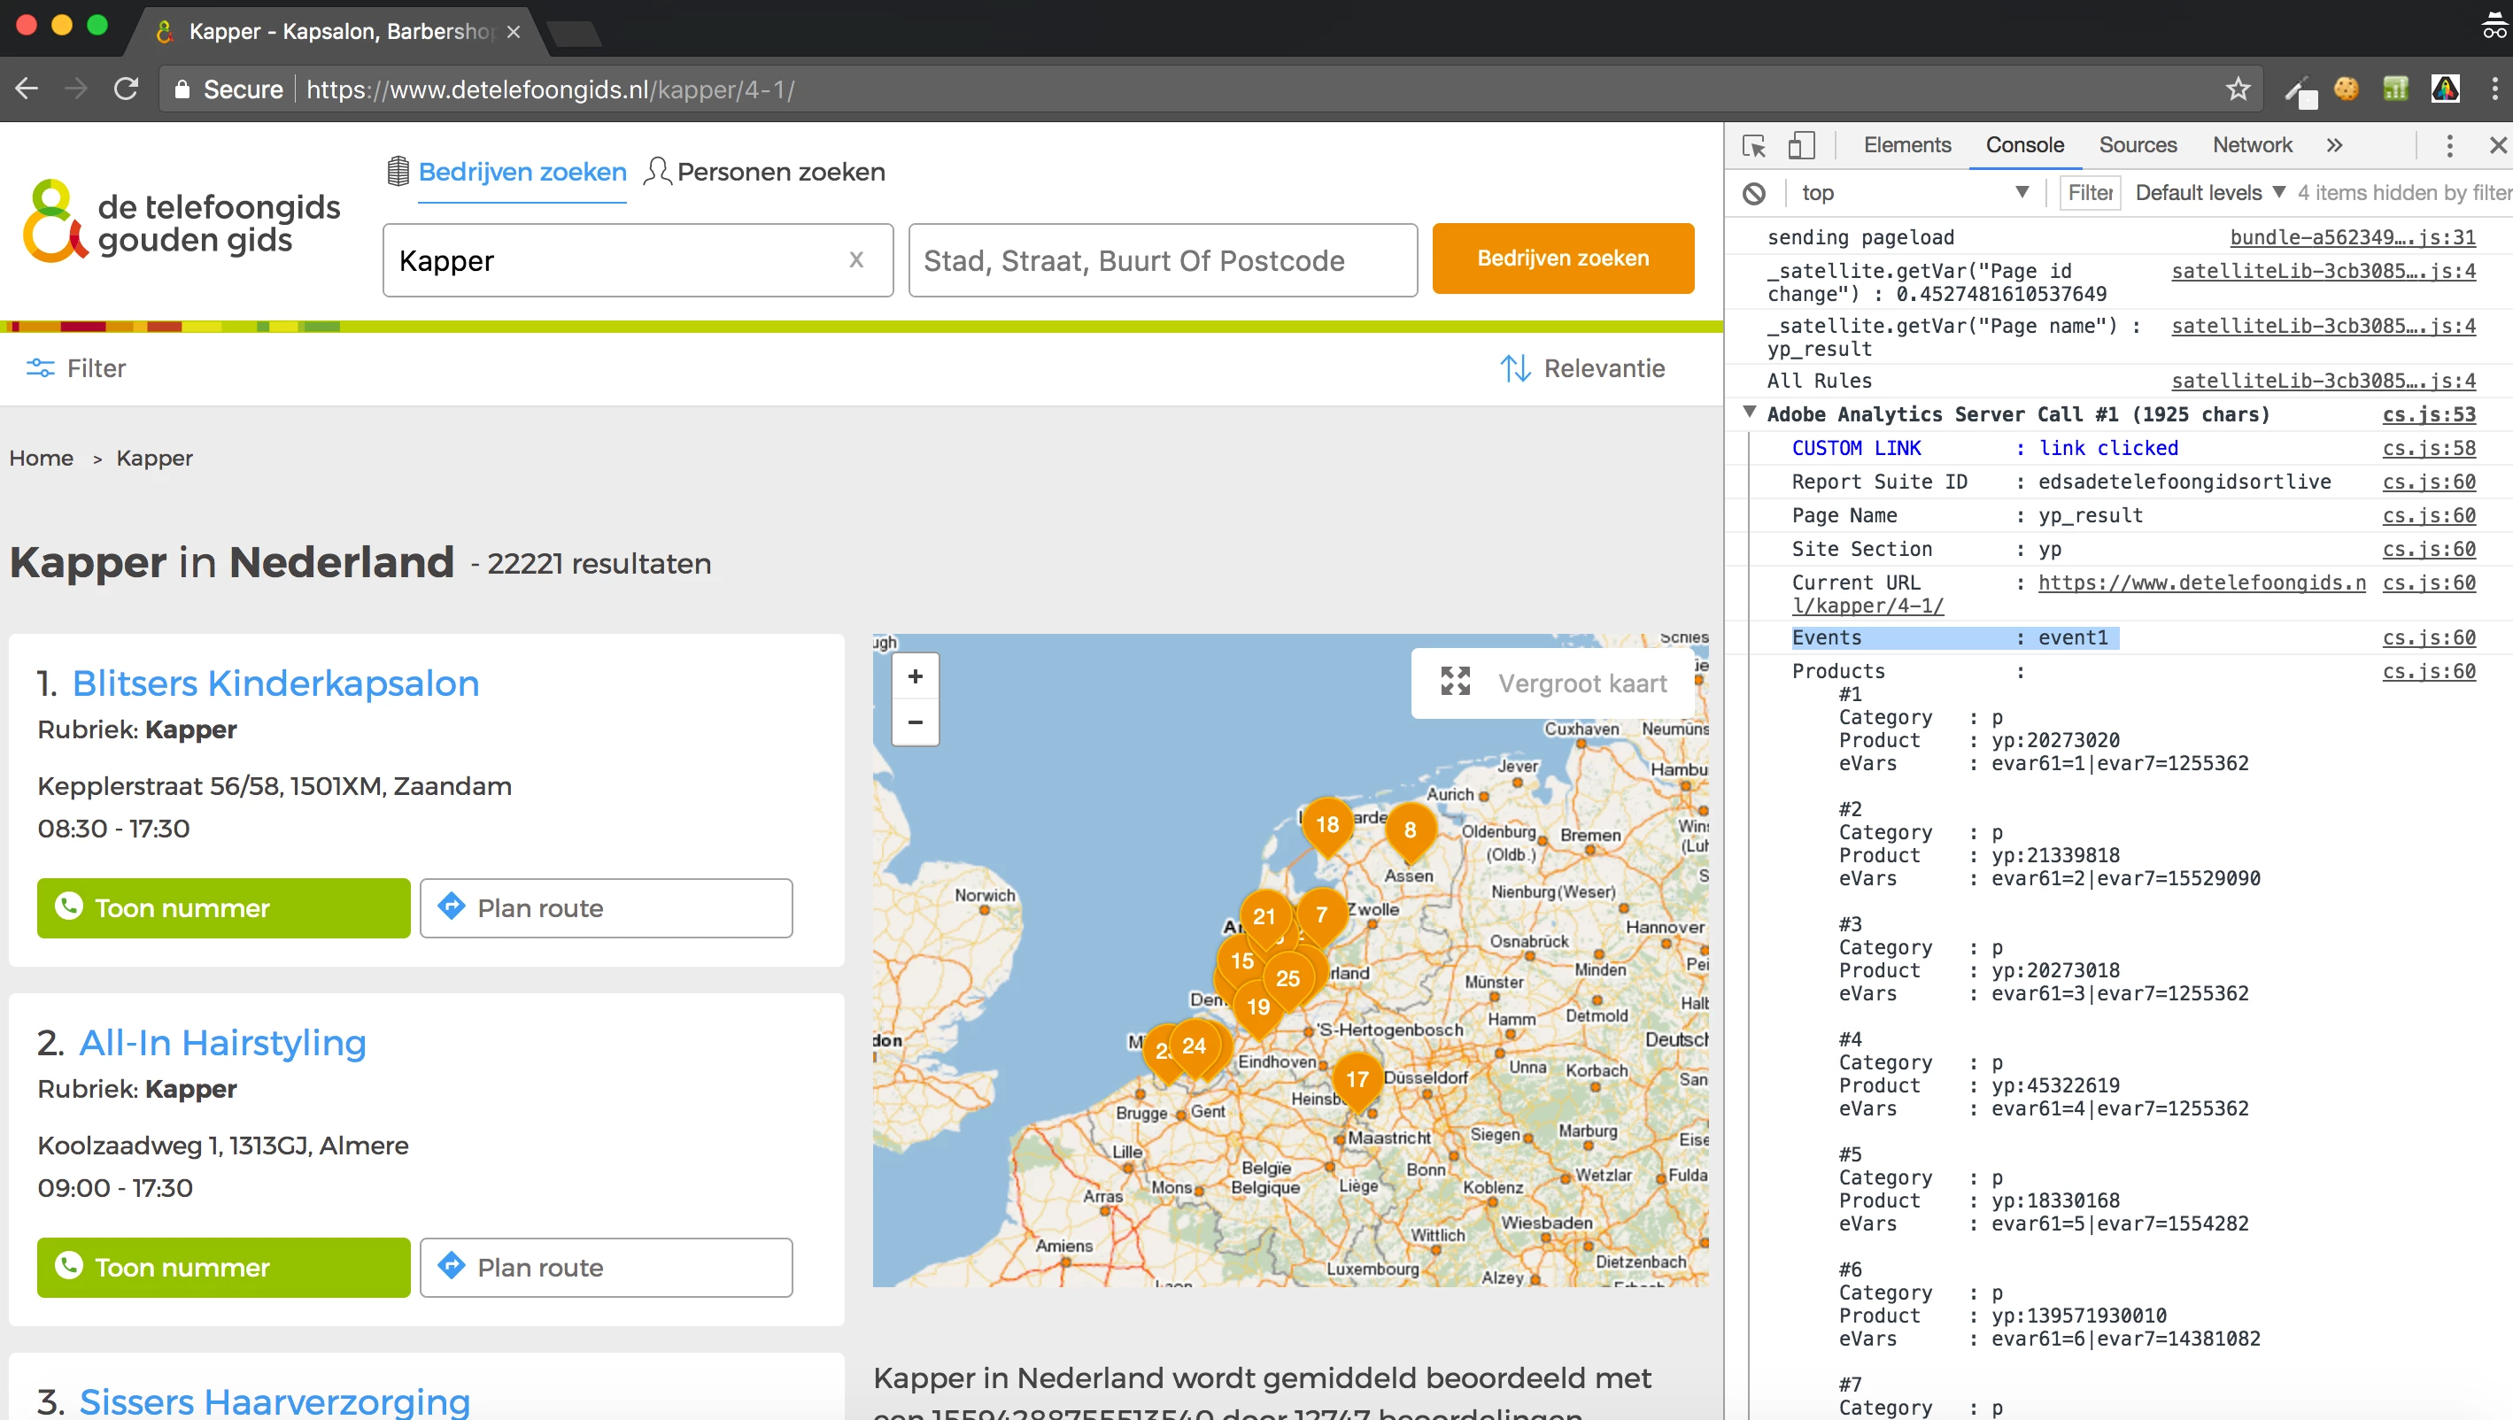
Task: Clear the Kapper search field with X
Action: coord(855,259)
